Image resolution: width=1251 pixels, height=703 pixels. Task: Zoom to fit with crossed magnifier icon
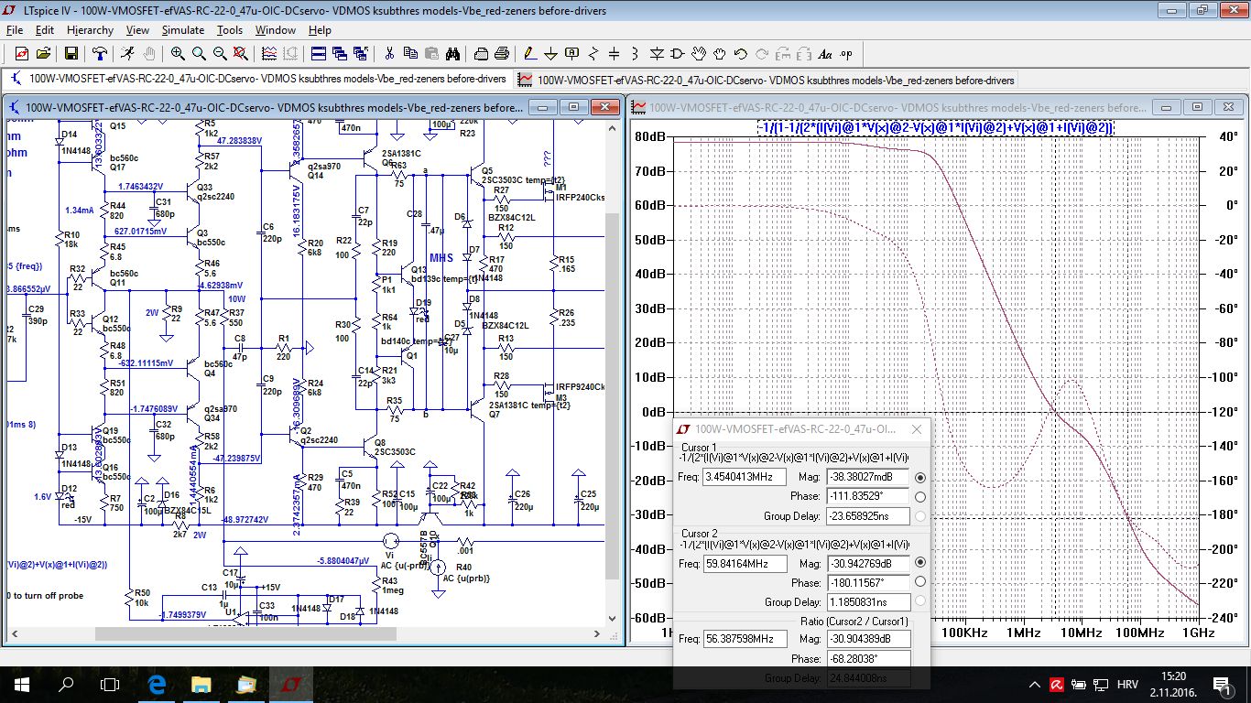240,53
